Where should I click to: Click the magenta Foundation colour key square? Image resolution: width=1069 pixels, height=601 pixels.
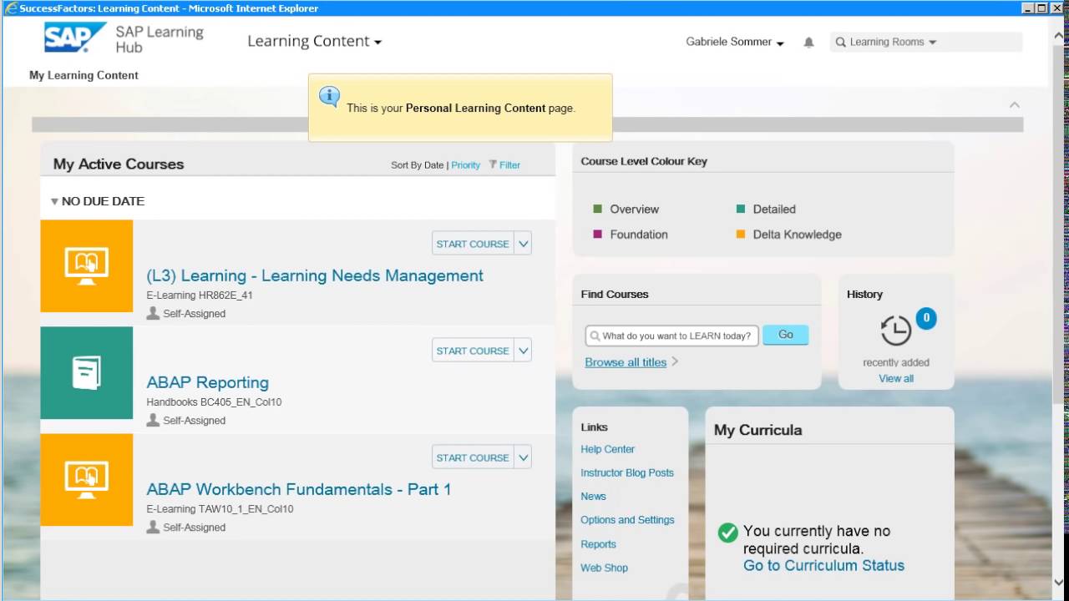coord(597,235)
